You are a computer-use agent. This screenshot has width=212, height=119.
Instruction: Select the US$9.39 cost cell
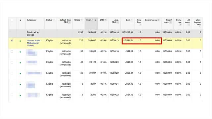[x=129, y=51]
